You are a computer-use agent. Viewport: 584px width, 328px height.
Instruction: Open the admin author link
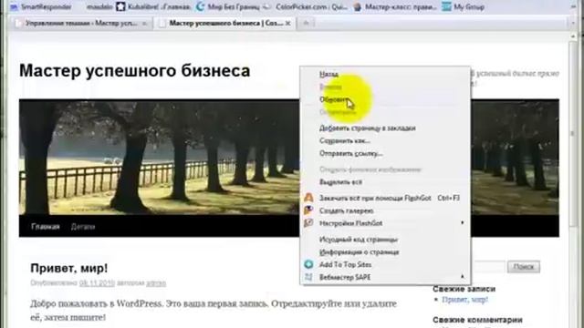156,283
